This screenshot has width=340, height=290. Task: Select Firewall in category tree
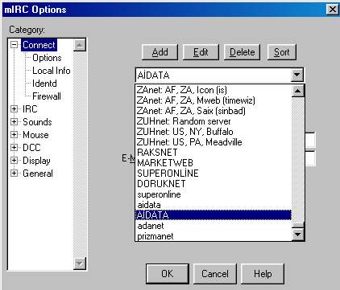point(47,96)
